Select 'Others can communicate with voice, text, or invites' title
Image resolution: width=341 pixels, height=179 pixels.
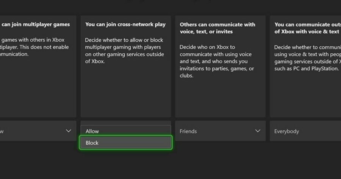click(217, 28)
